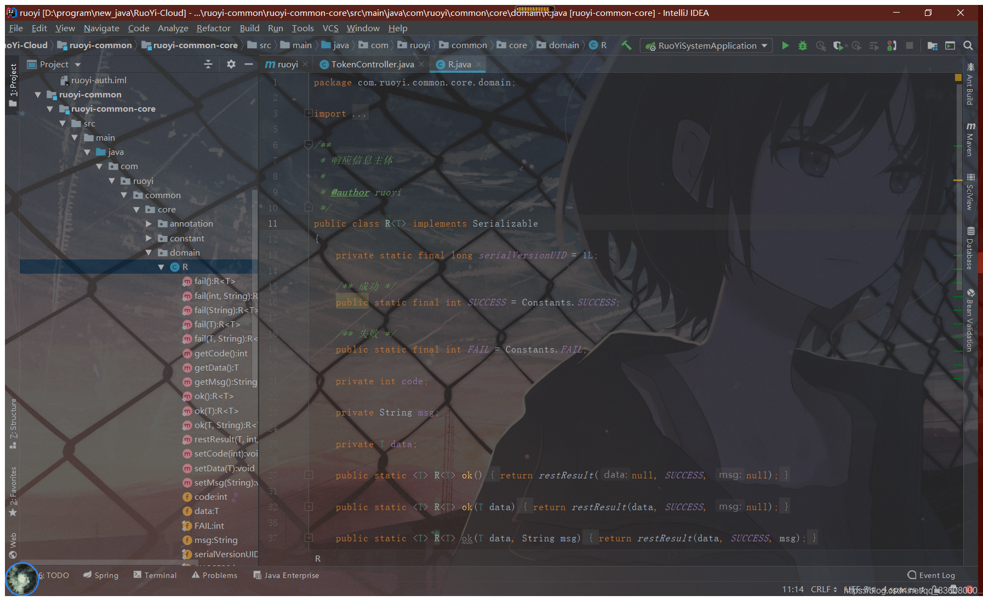This screenshot has width=983, height=601.
Task: Open the File menu
Action: pos(16,28)
